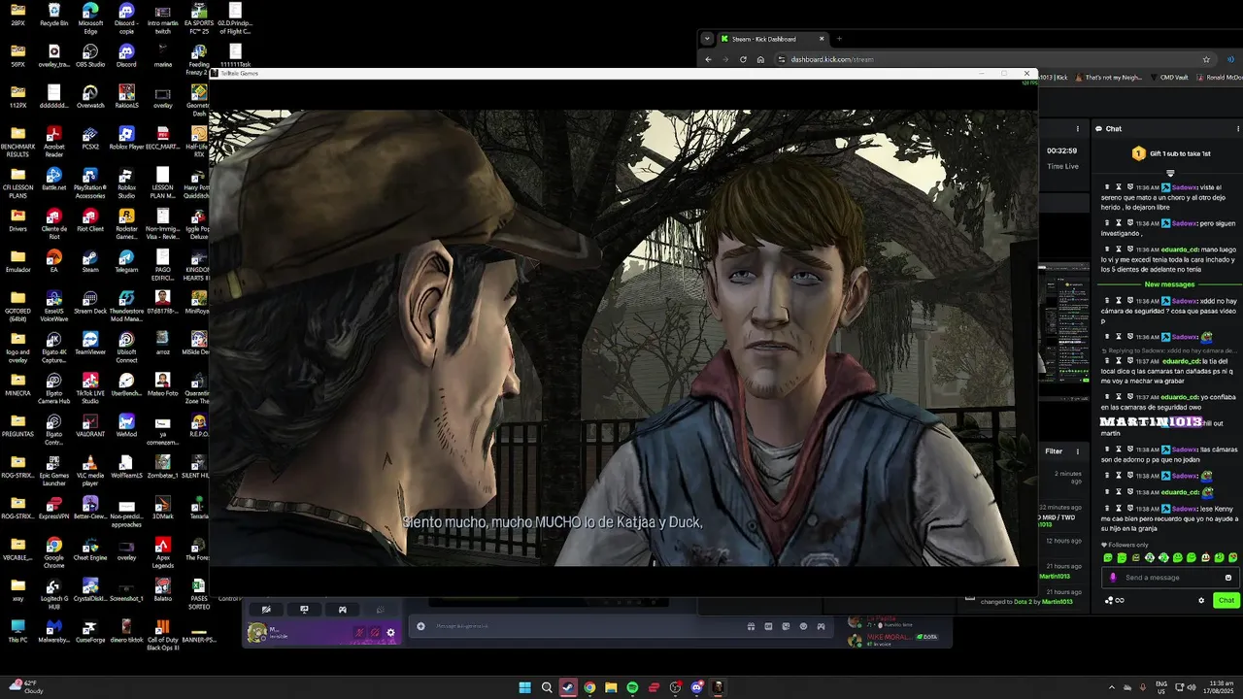Viewport: 1243px width, 699px height.
Task: Open File Explorer from the taskbar
Action: coord(611,687)
